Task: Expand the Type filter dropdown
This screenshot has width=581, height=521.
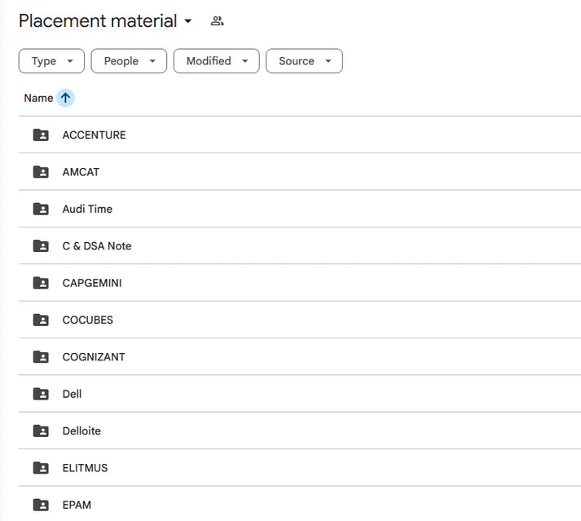Action: tap(51, 61)
